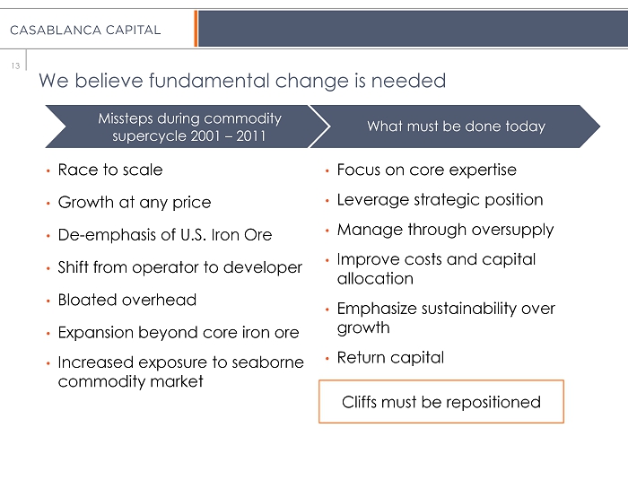Select the Leverage strategic position bullet
The height and width of the screenshot is (480, 628).
point(440,199)
